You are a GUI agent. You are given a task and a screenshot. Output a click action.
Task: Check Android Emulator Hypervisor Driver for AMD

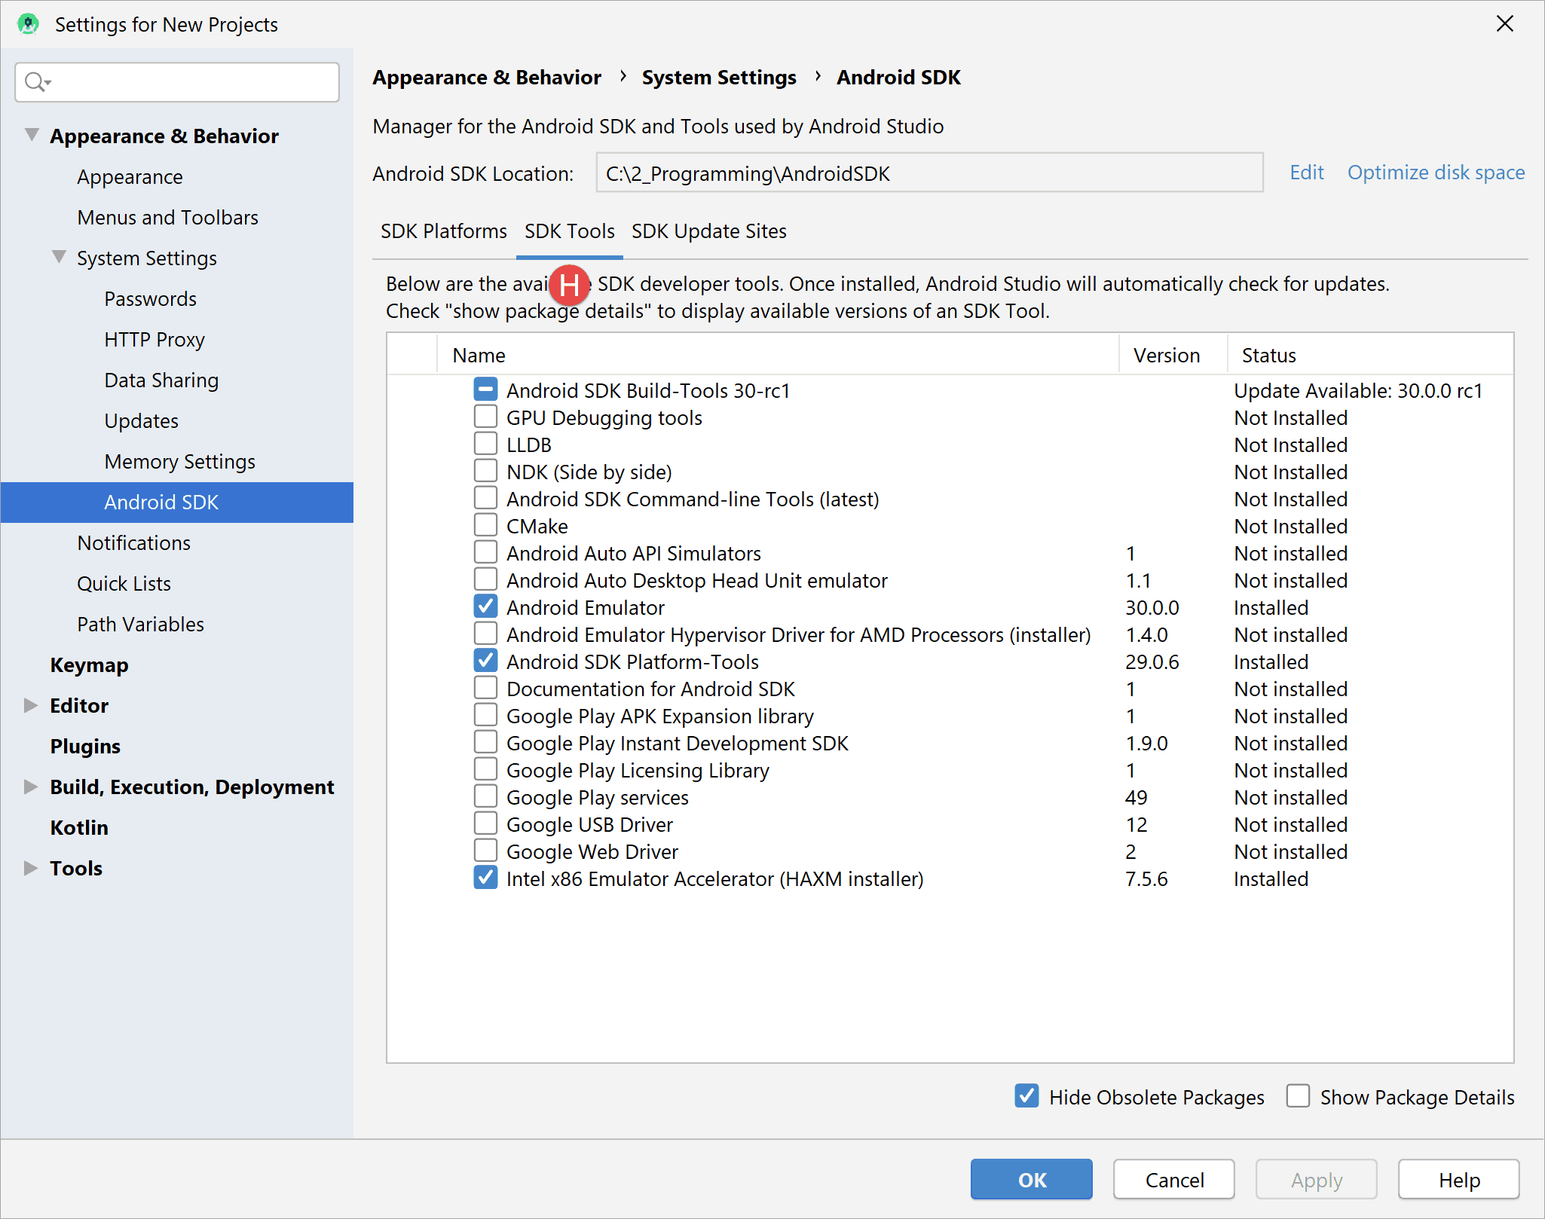click(x=485, y=634)
